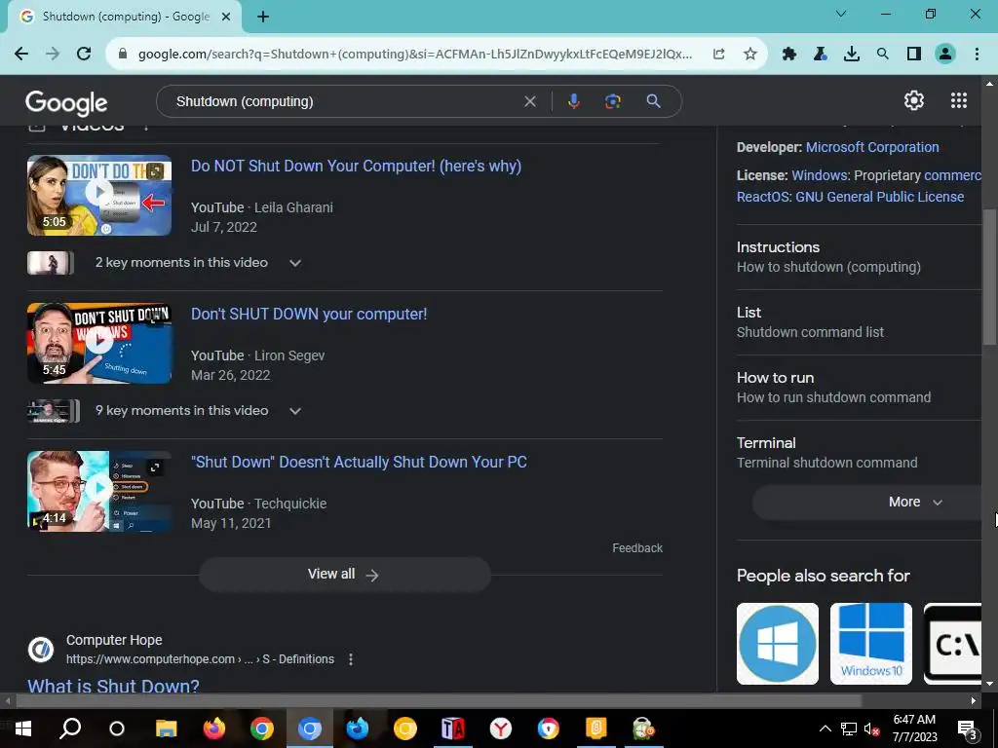Click the vertical page scrollbar thumb
Viewport: 998px width, 748px height.
tap(989, 278)
